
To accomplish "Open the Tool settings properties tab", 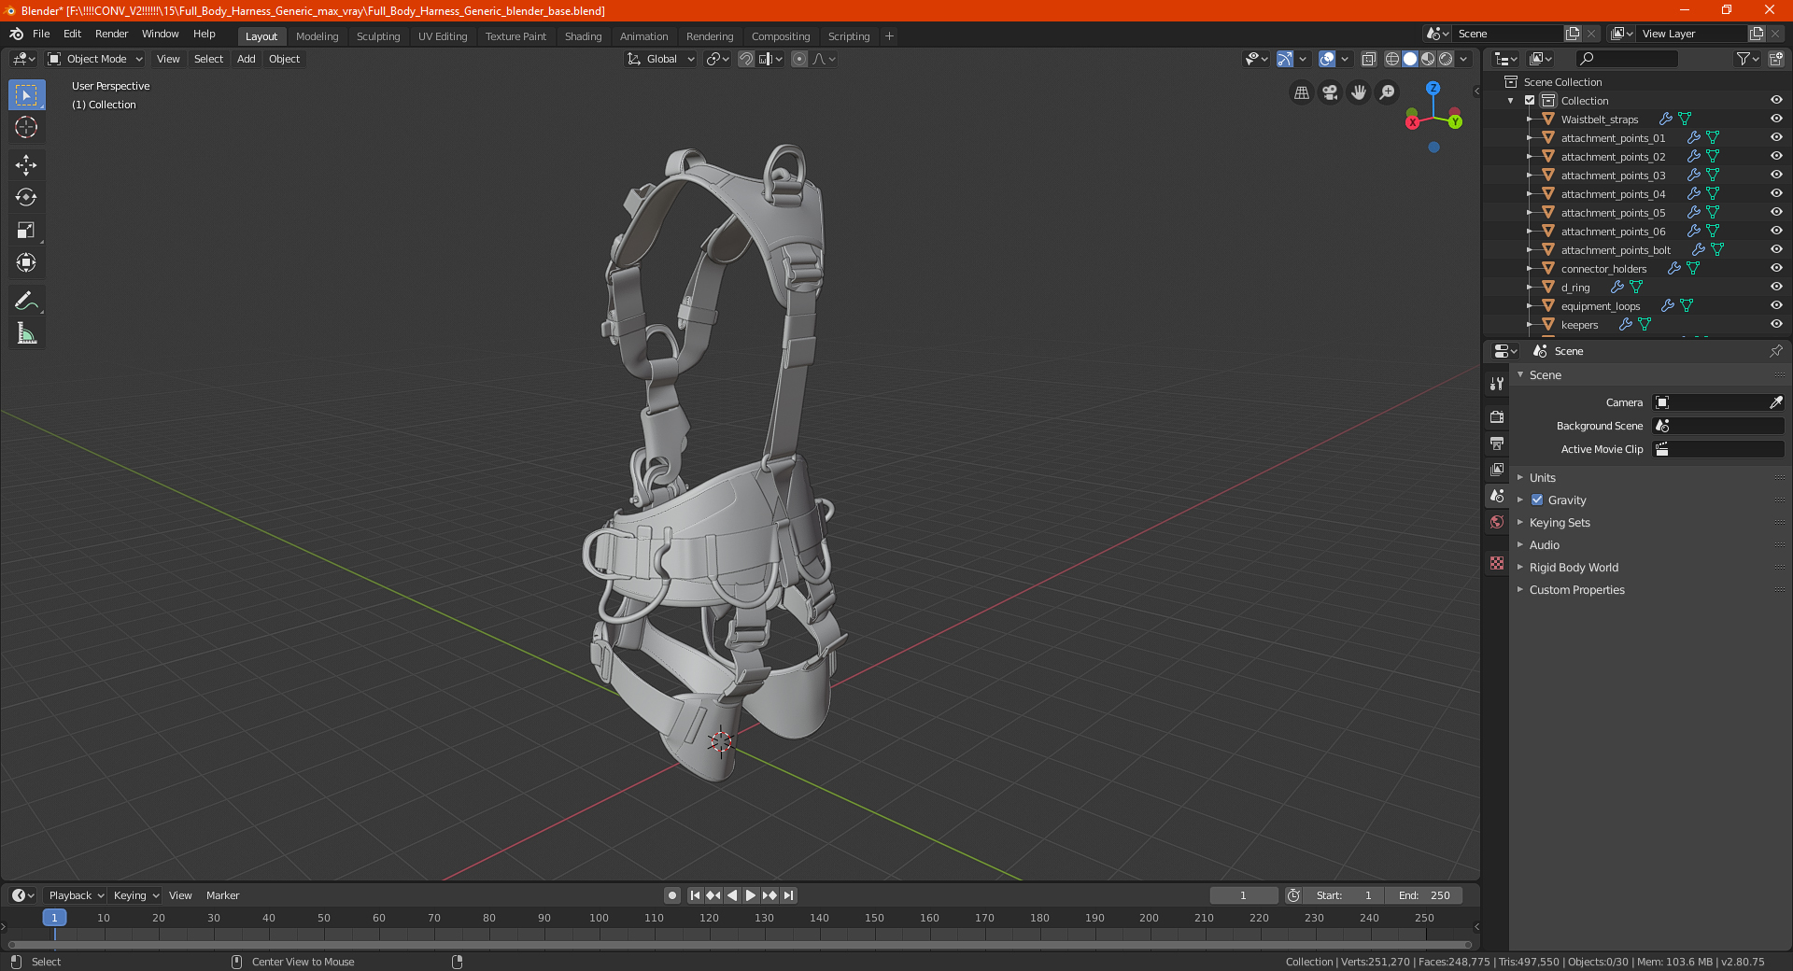I will click(x=1497, y=383).
